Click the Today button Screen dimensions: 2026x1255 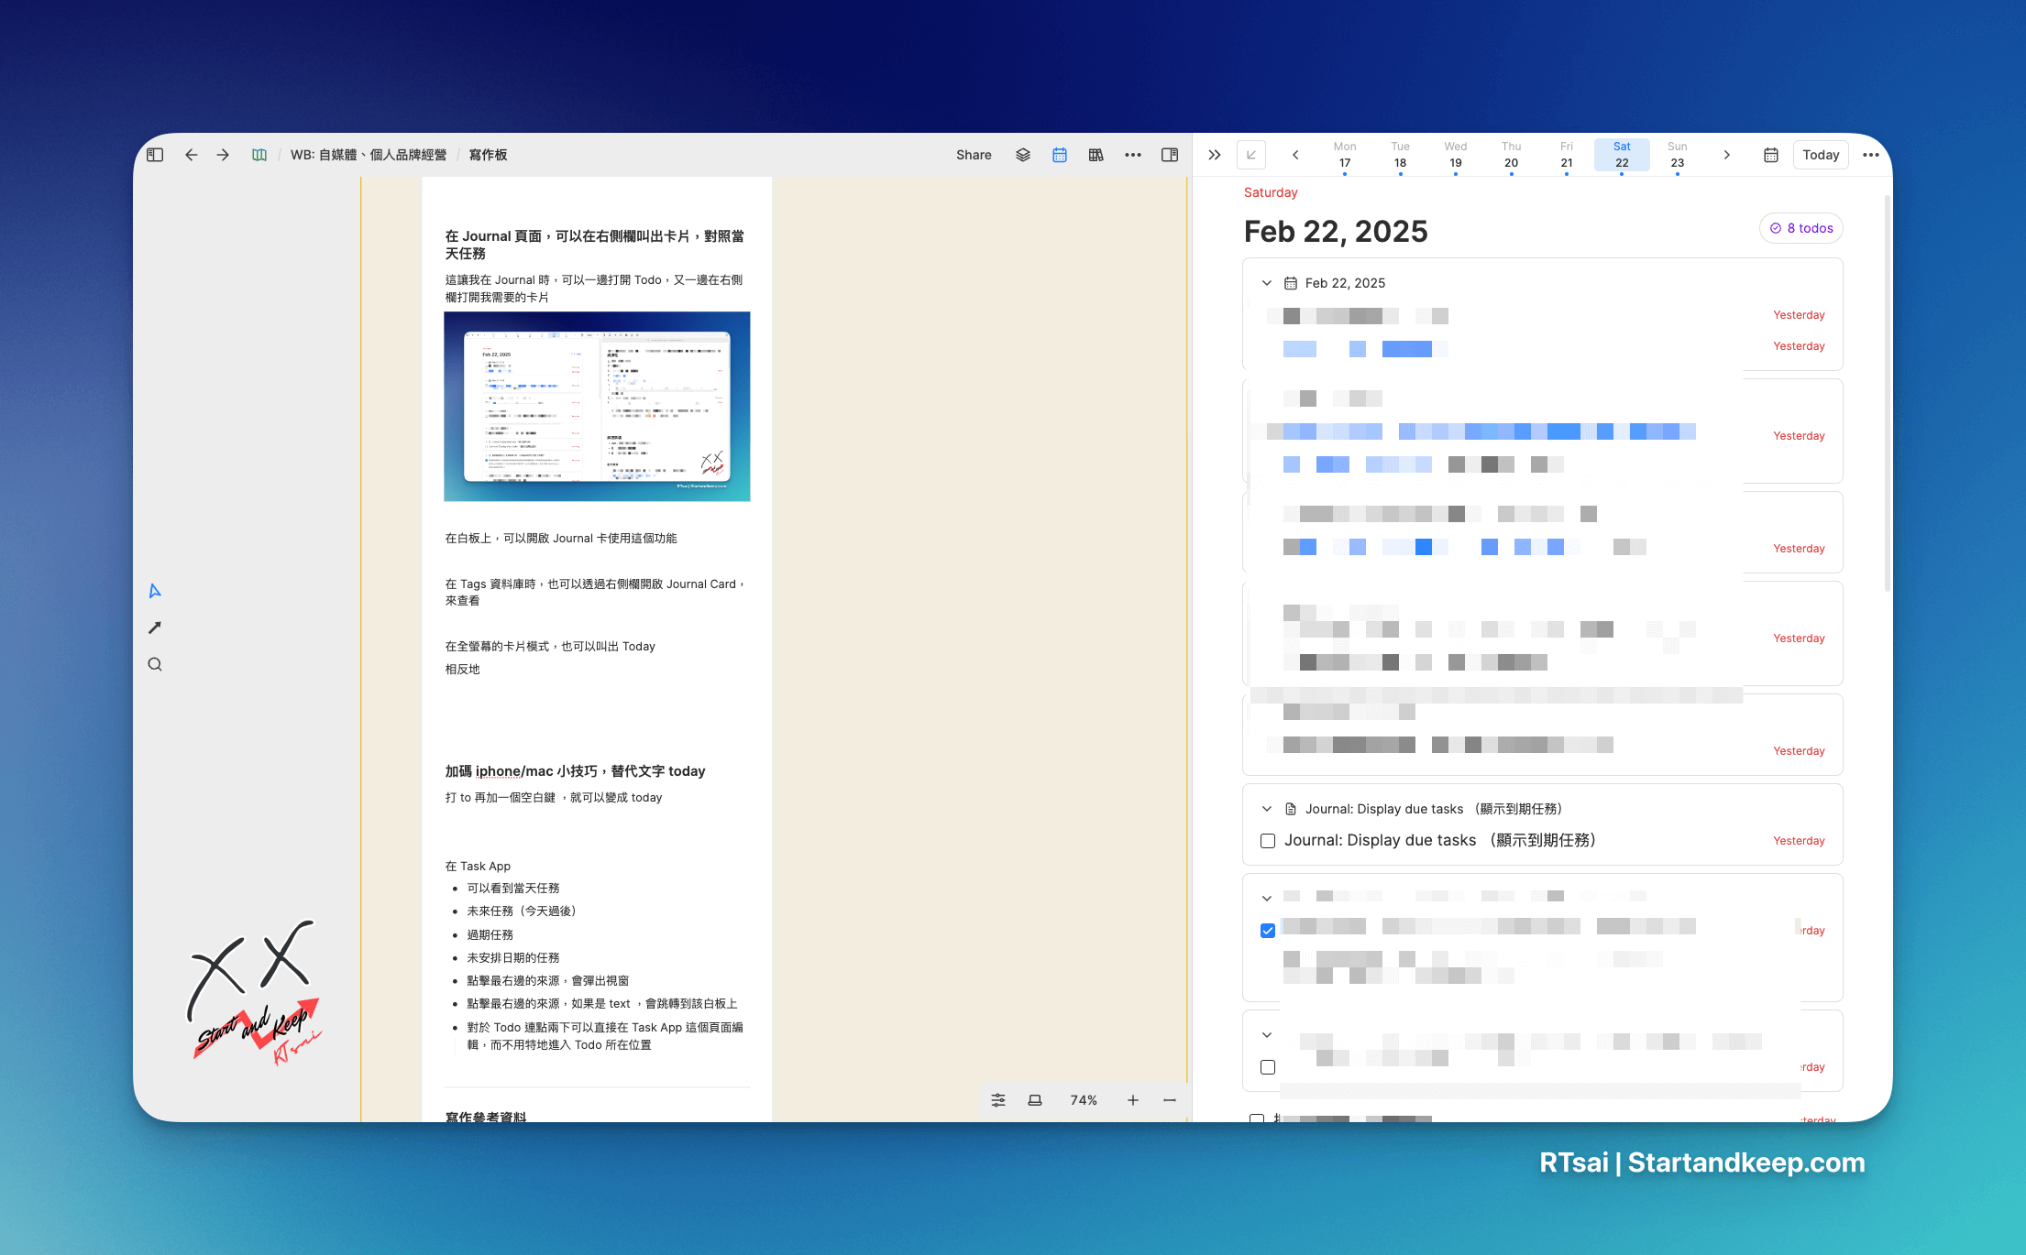click(1821, 155)
